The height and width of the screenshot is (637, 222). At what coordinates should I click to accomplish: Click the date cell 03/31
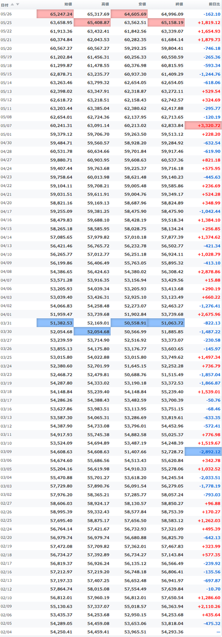pyautogui.click(x=6, y=323)
